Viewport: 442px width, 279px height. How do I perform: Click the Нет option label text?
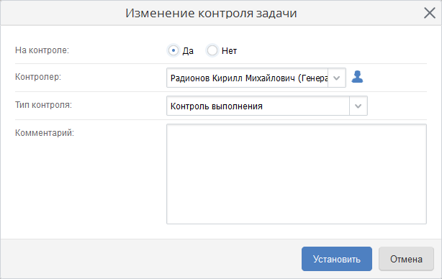pyautogui.click(x=229, y=51)
